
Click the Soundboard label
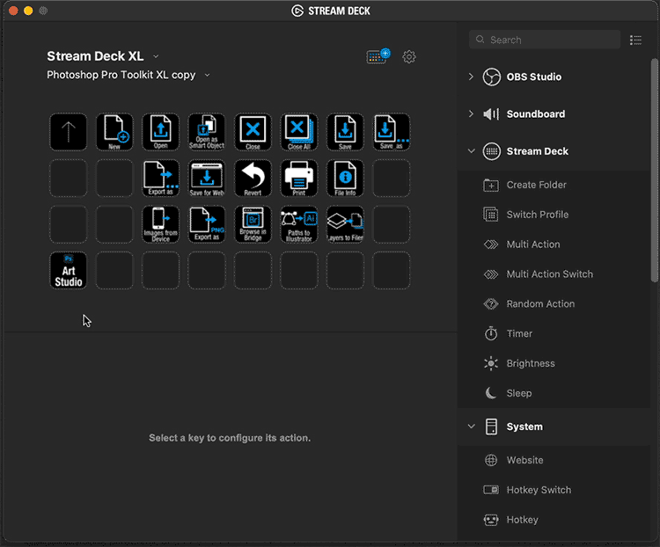click(536, 114)
